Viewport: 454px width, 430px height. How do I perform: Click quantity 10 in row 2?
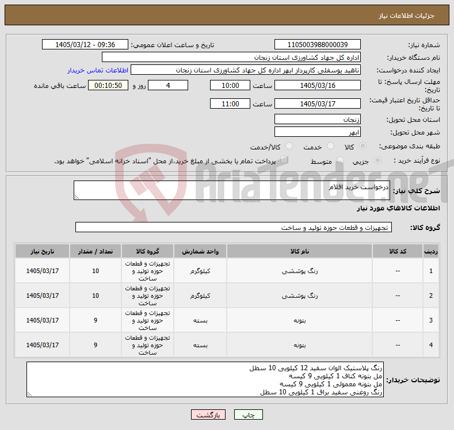point(96,295)
